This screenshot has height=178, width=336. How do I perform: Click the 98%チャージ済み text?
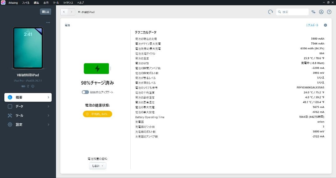tap(97, 83)
